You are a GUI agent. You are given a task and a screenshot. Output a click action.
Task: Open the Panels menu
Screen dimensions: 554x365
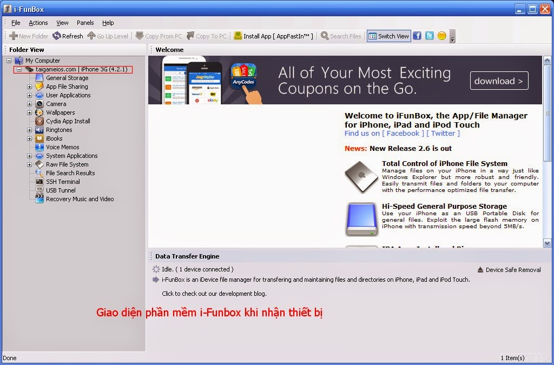point(85,23)
